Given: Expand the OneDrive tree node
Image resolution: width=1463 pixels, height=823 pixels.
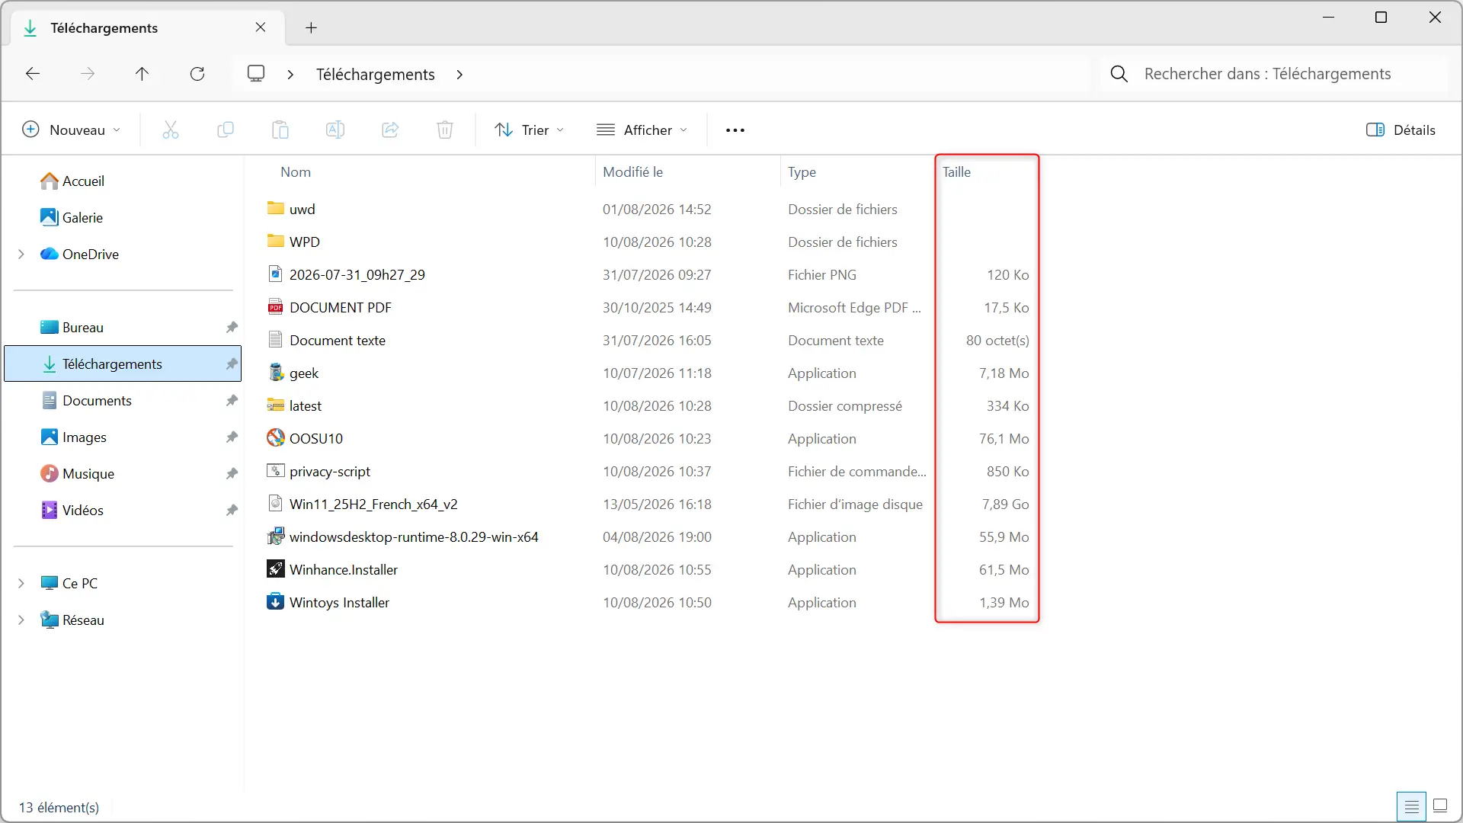Looking at the screenshot, I should click(x=21, y=254).
